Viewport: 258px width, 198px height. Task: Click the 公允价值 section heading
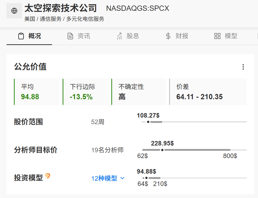click(x=30, y=67)
